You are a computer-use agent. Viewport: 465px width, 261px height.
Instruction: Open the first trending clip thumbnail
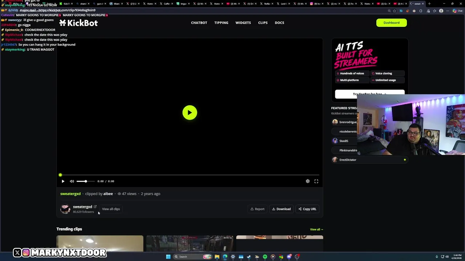coord(100,243)
